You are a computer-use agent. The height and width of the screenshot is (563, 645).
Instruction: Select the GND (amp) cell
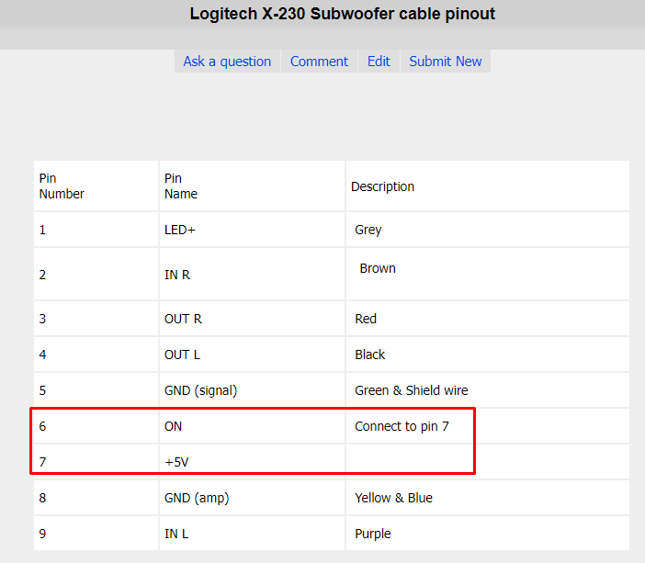point(252,498)
